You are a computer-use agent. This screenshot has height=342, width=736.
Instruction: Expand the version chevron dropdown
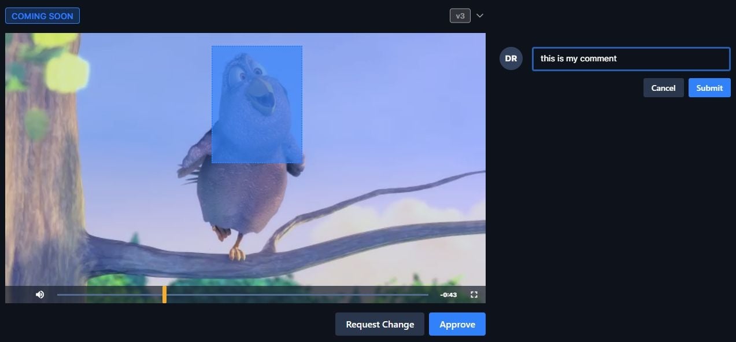(479, 16)
